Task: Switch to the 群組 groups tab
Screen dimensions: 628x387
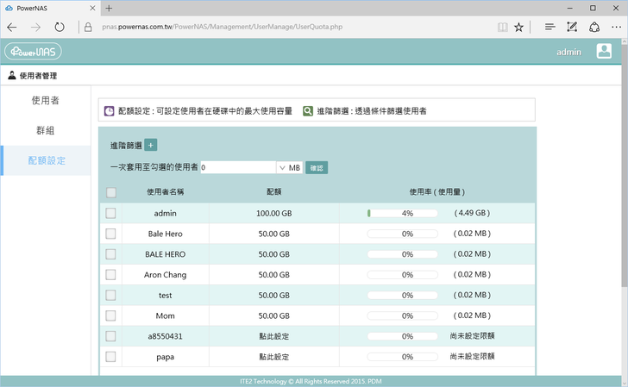Action: (x=45, y=131)
